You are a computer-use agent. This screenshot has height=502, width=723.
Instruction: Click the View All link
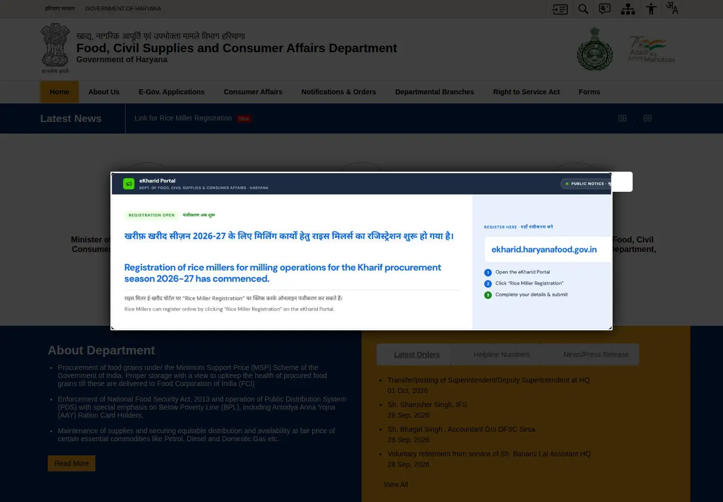tap(396, 484)
